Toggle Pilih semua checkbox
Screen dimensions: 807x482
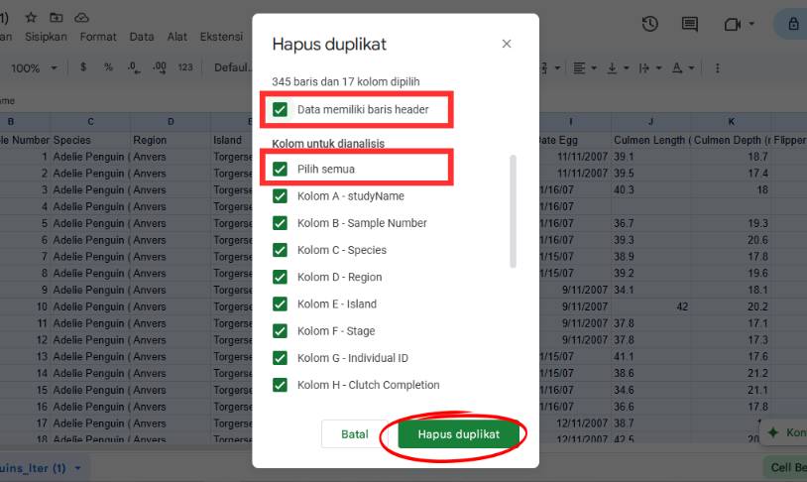click(280, 169)
